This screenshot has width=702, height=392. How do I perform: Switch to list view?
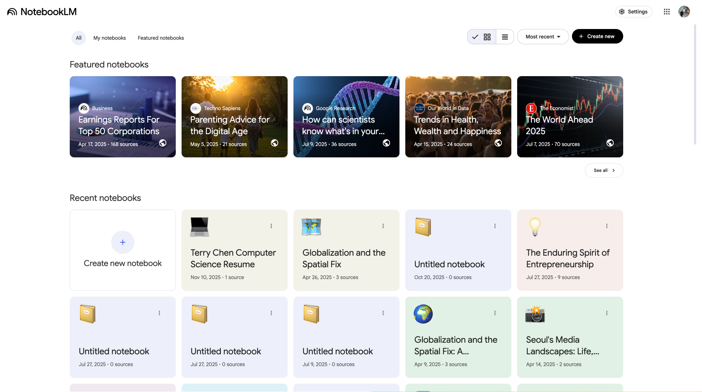tap(505, 37)
